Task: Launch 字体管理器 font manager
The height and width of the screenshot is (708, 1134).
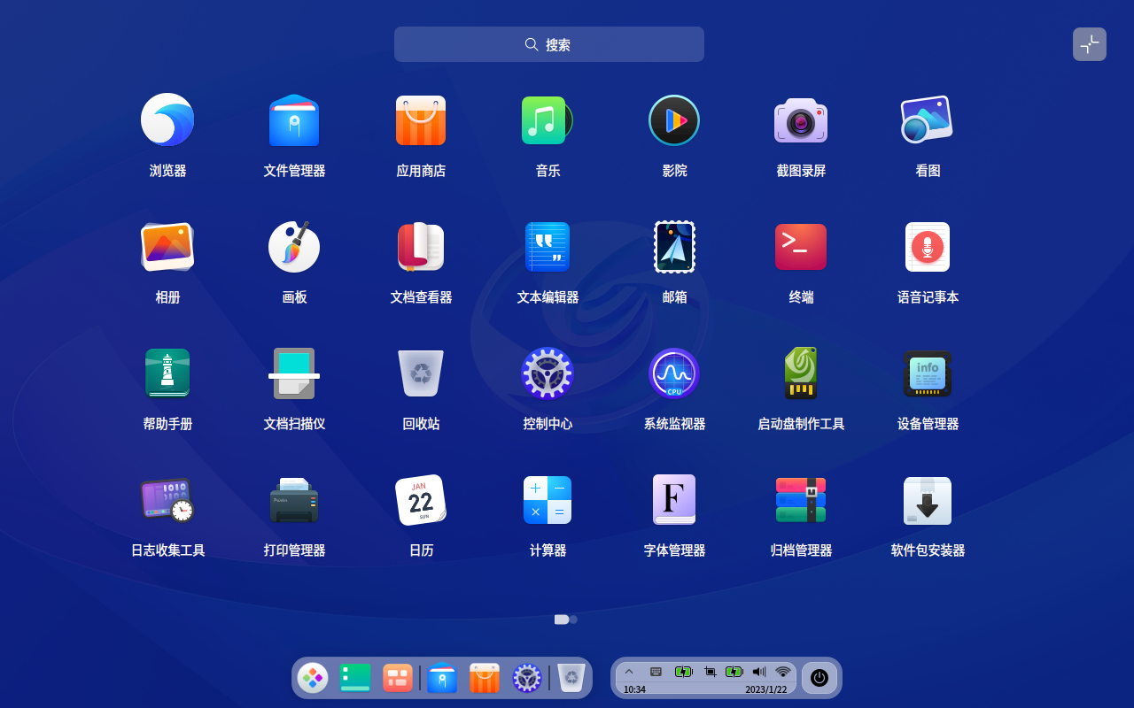Action: (x=674, y=500)
